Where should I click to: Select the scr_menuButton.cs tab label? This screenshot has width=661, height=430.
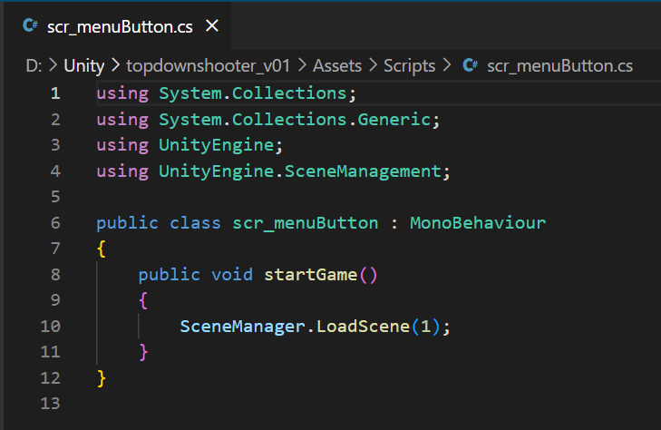pos(120,26)
